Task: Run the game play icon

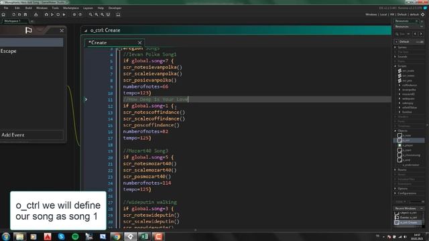Action: coord(52,15)
